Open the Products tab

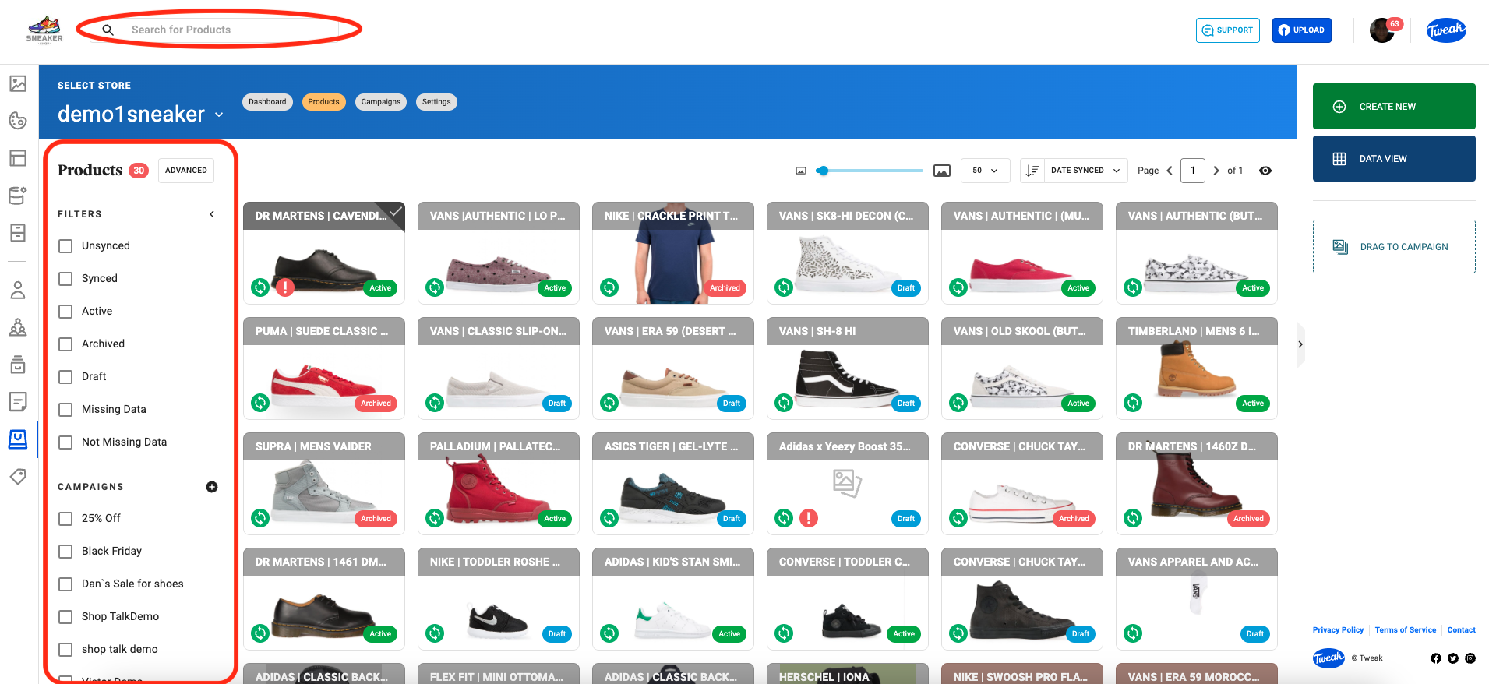[x=323, y=102]
